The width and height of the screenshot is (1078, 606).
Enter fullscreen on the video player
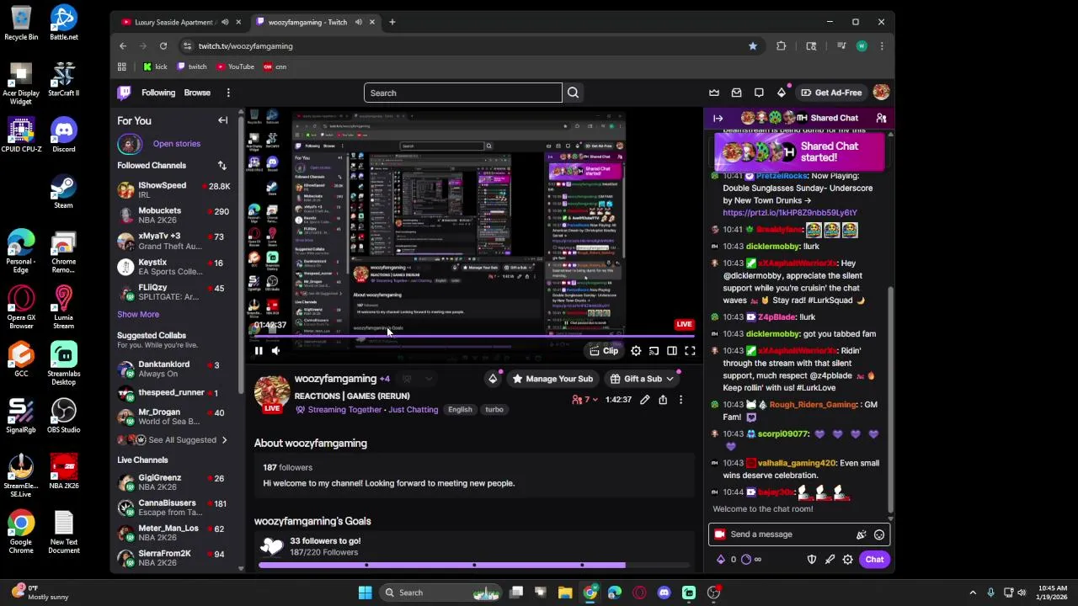690,351
